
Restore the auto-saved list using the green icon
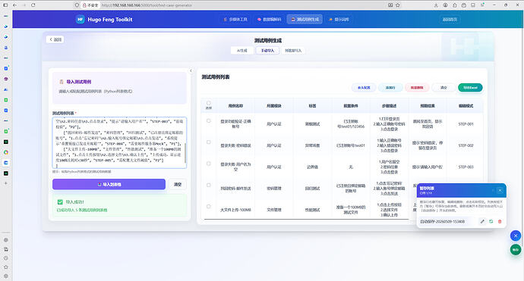click(x=491, y=221)
